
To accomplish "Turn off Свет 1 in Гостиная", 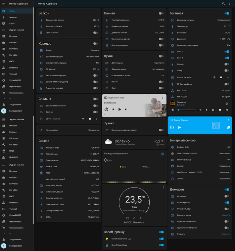I will 227,51.
